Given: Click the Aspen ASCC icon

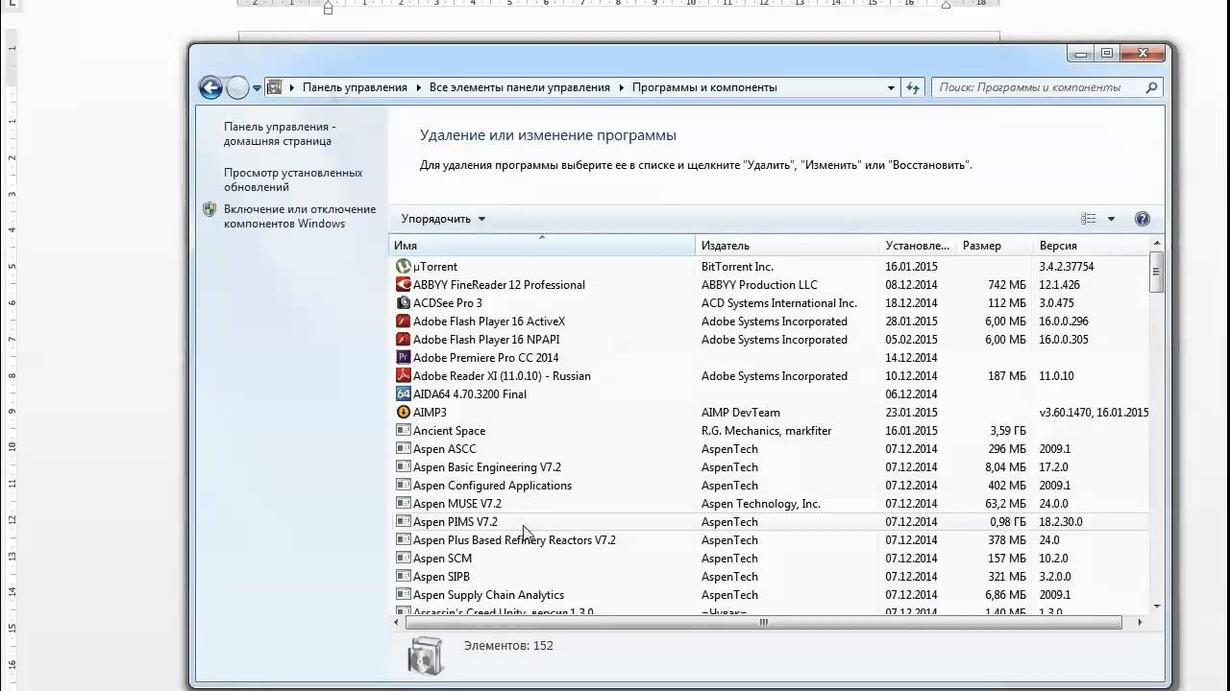Looking at the screenshot, I should (404, 448).
